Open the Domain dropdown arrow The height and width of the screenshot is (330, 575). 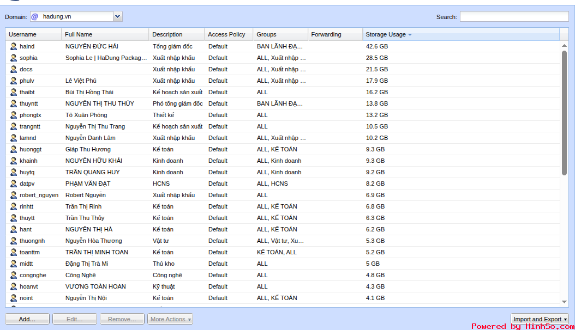[x=117, y=17]
